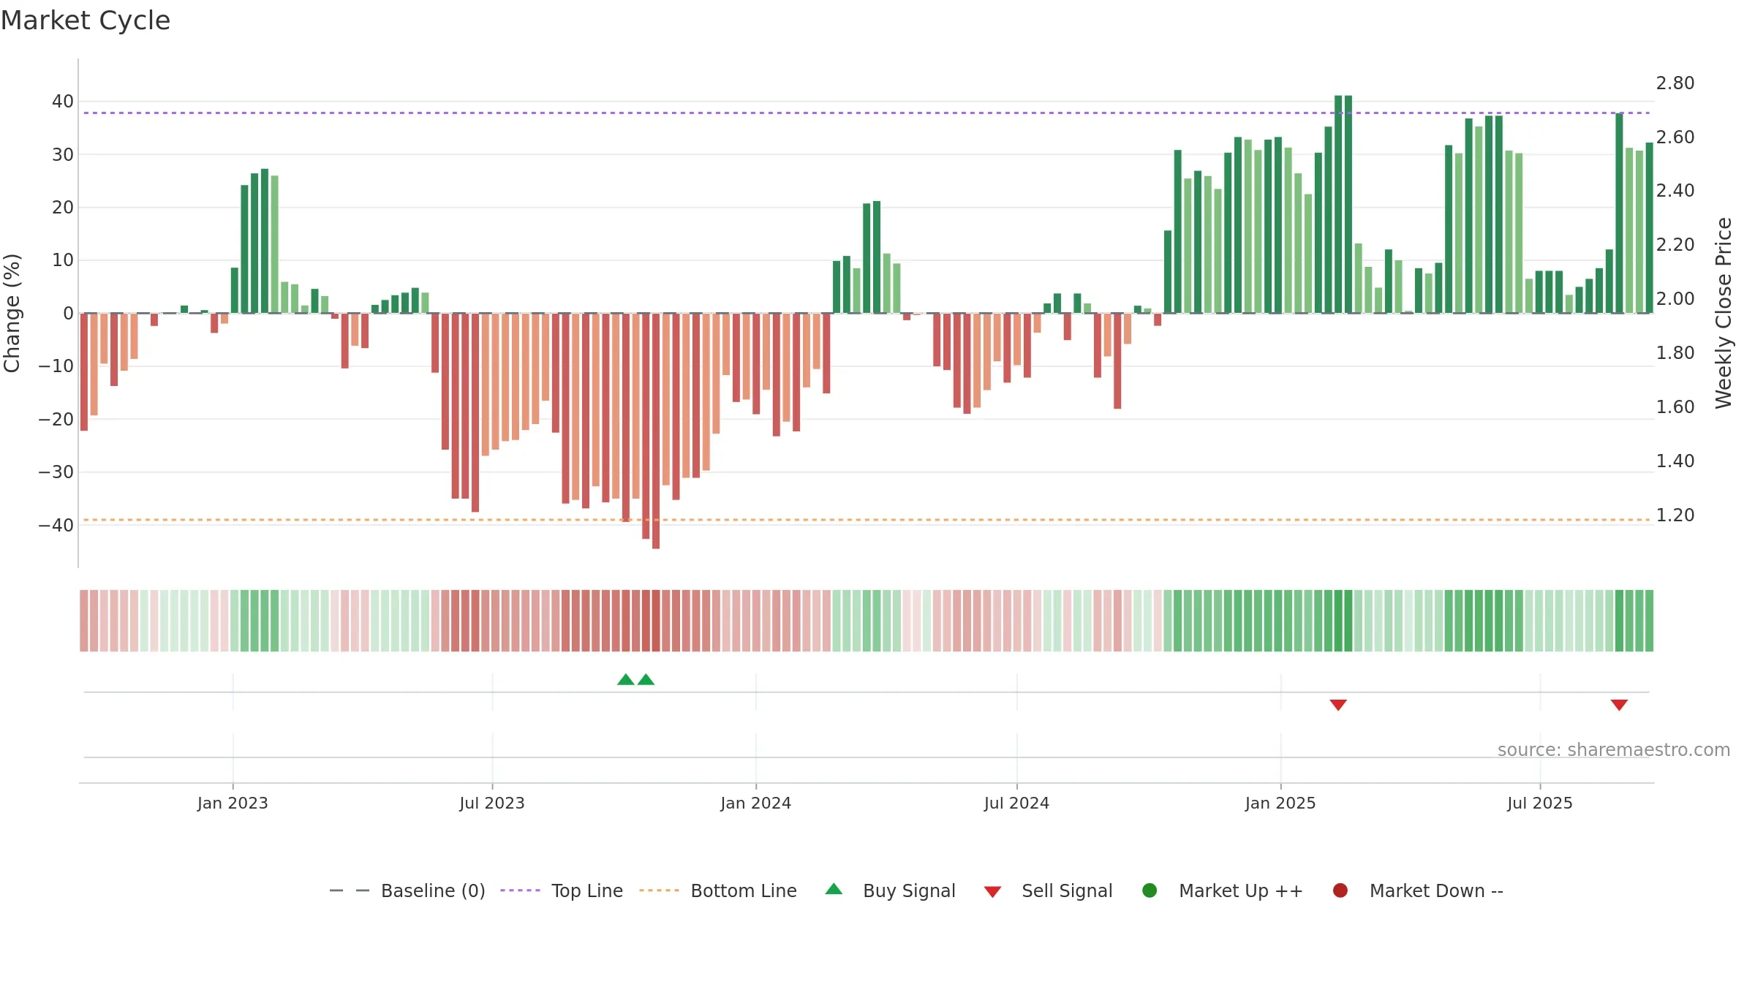This screenshot has height=987, width=1755.
Task: Click the purple dotted Top Line legend sample
Action: (x=520, y=890)
